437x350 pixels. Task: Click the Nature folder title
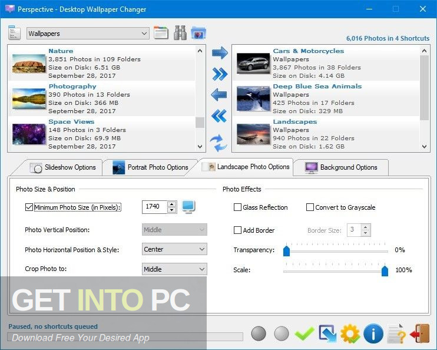pos(61,51)
